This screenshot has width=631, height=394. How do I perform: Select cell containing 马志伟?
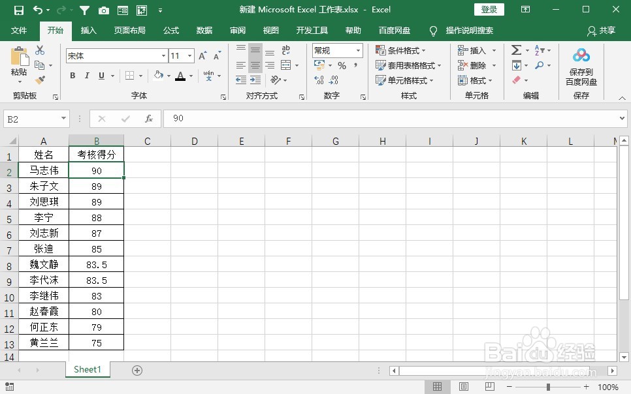click(x=44, y=170)
